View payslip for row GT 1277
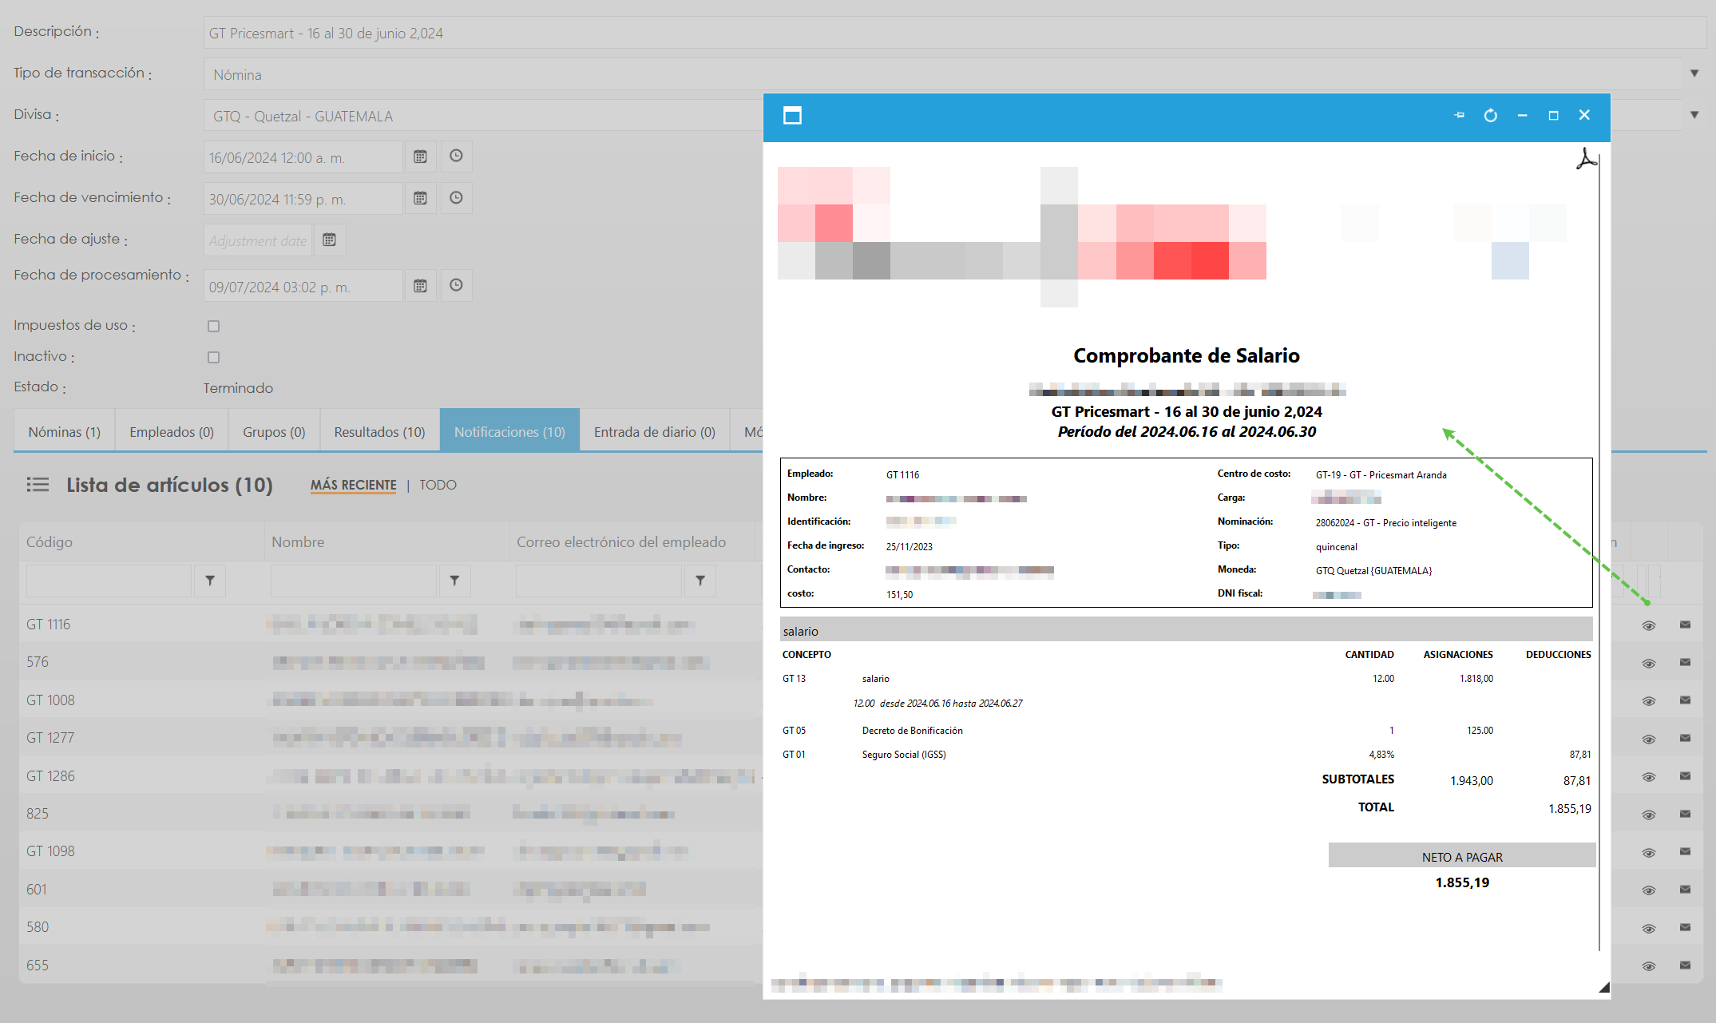This screenshot has height=1023, width=1716. click(1649, 739)
